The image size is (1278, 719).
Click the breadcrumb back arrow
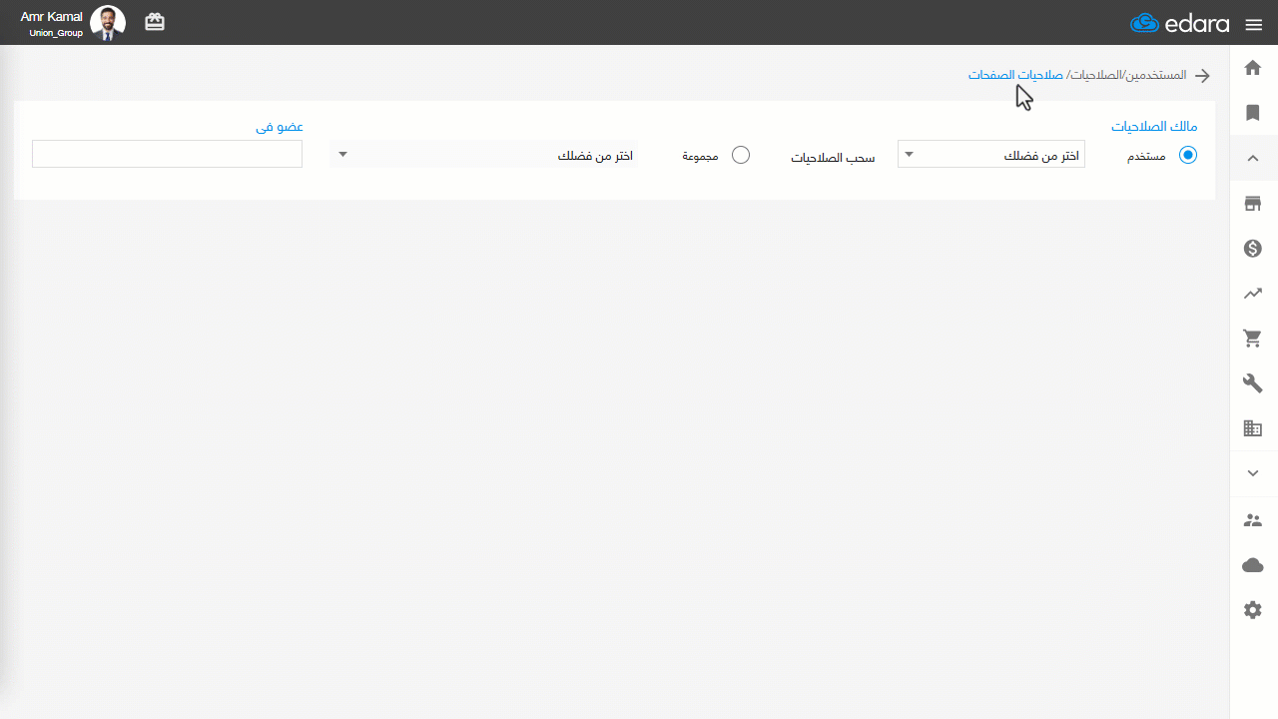(1203, 76)
